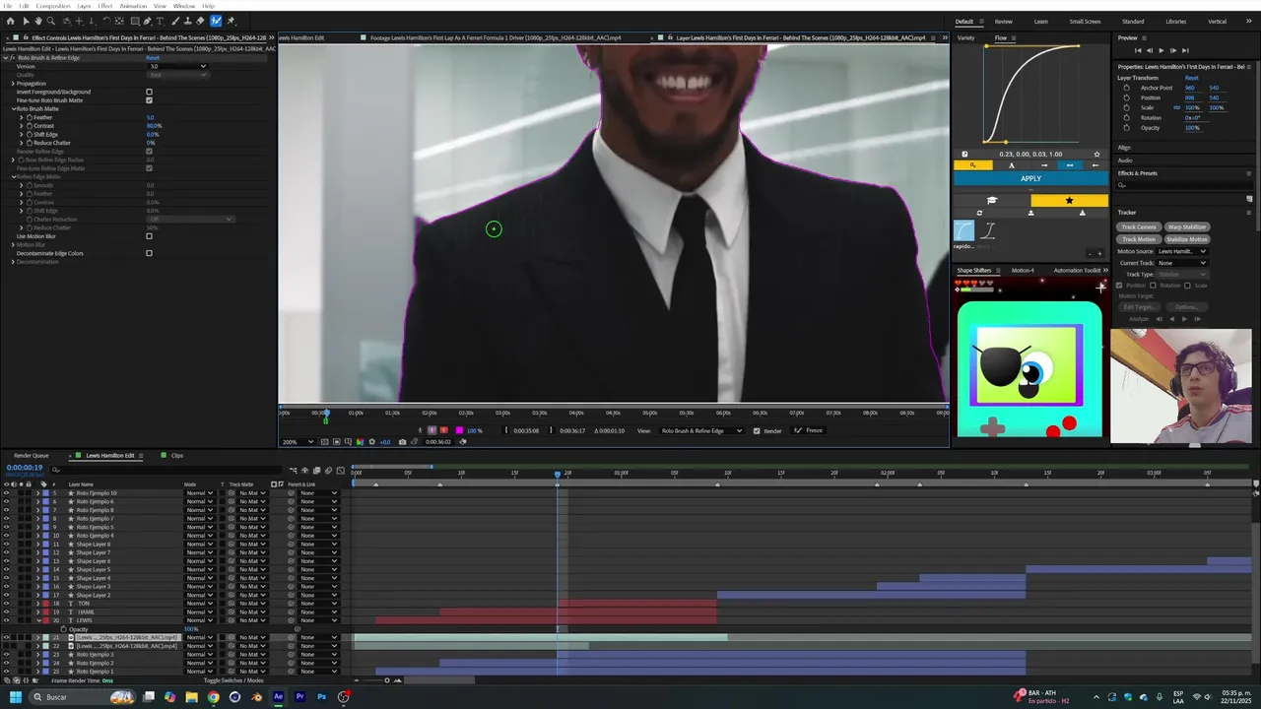Image resolution: width=1261 pixels, height=709 pixels.
Task: Click the Flow graduation cap presets button
Action: pyautogui.click(x=992, y=201)
